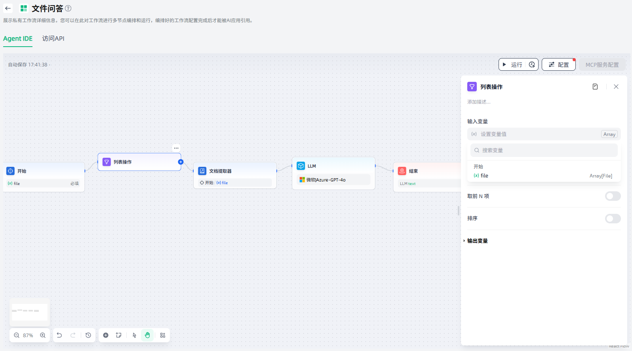Screen dimensions: 632x351
Task: Click the 搜索变量 search field
Action: point(544,150)
